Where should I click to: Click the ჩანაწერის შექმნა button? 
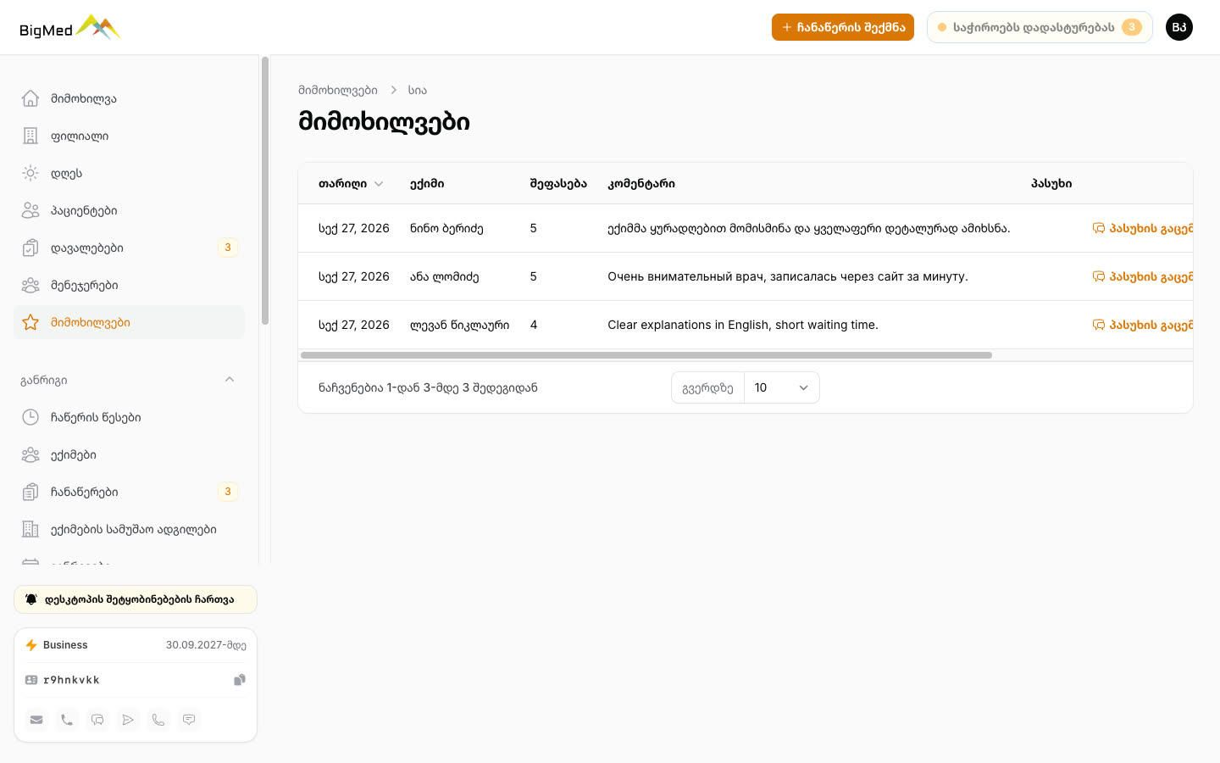point(843,27)
